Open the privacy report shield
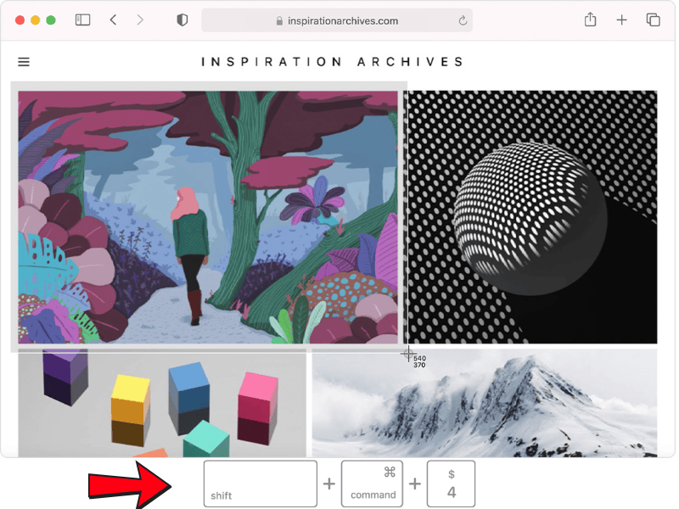Viewport: 679px width, 509px height. (x=182, y=20)
